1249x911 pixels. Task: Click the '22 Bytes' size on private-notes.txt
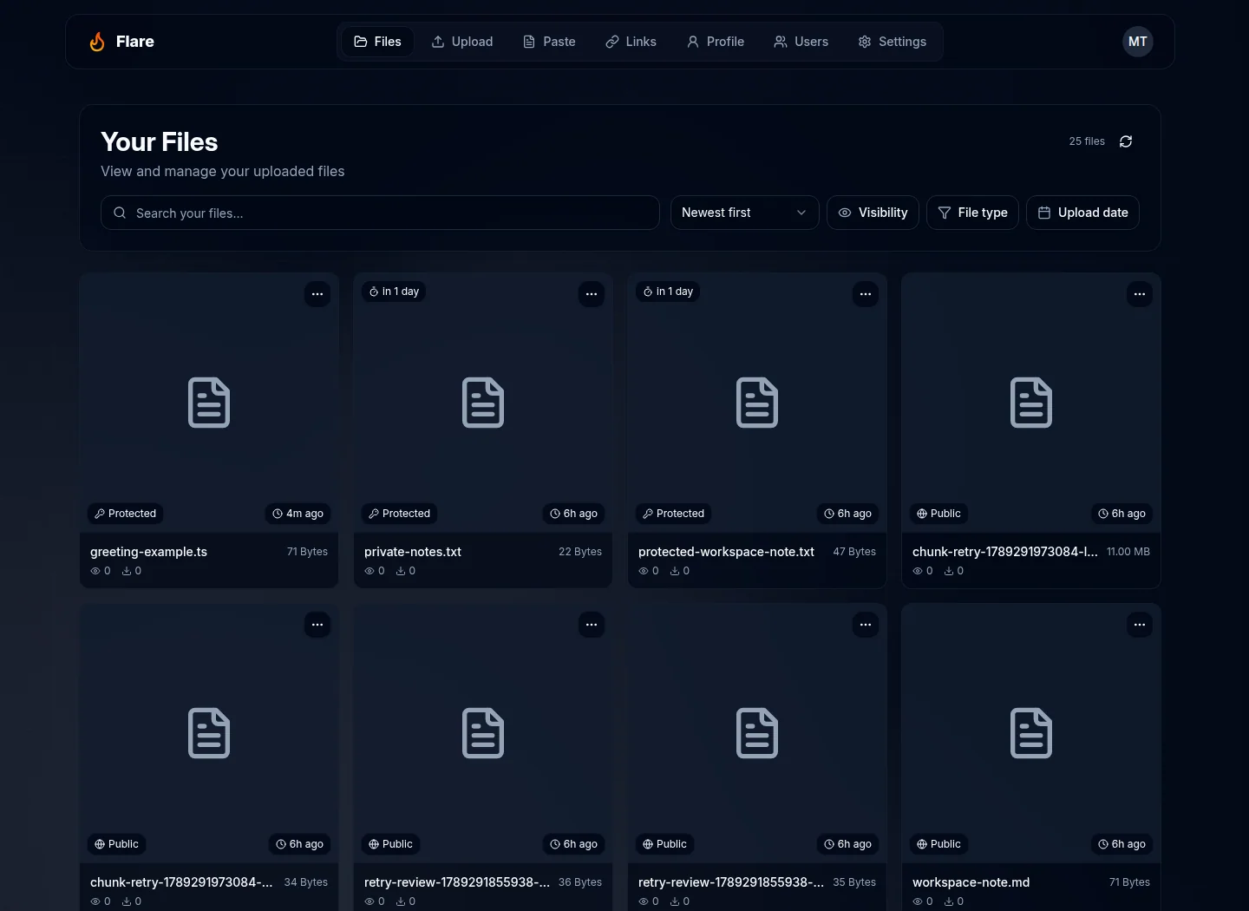(x=580, y=552)
